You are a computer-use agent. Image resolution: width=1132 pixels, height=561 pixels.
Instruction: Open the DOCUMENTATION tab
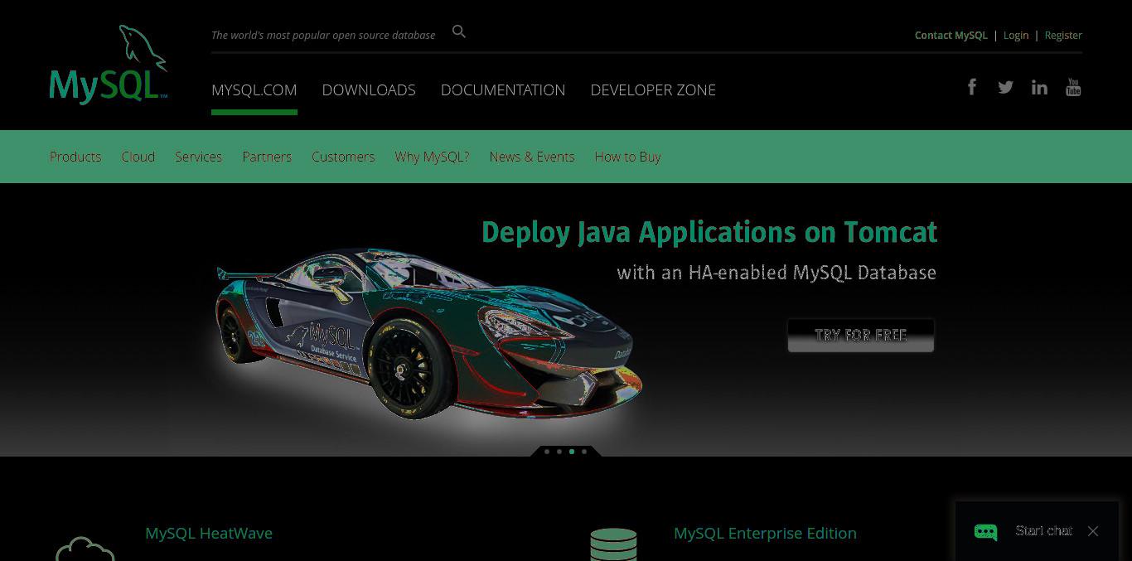click(x=503, y=89)
